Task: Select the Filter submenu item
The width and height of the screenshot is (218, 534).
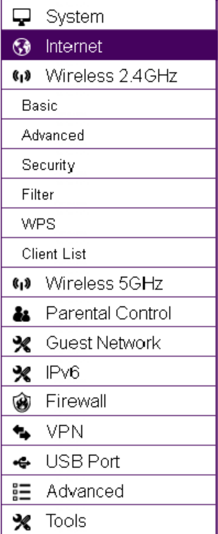Action: 109,193
